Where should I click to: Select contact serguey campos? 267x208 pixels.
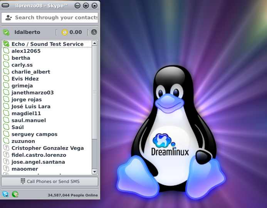click(47, 134)
